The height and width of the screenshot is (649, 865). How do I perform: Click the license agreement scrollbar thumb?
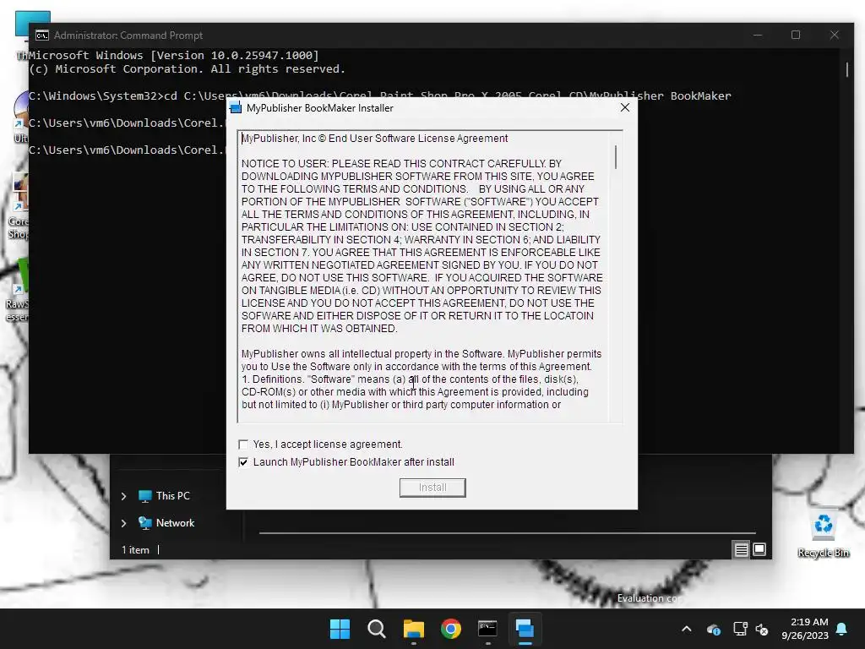(x=616, y=157)
